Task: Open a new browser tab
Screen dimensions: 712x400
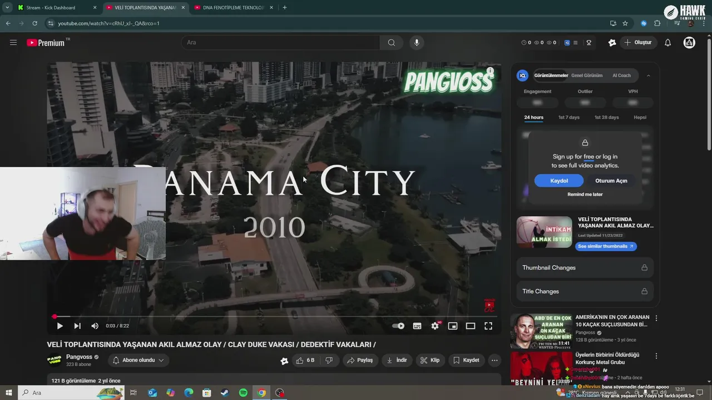Action: click(x=285, y=8)
